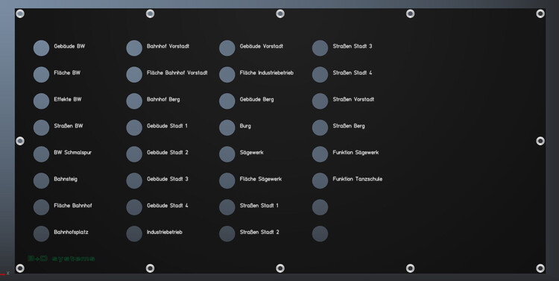The width and height of the screenshot is (559, 281).
Task: Select the hole beside Bahnhof Vorstadt label
Action: (x=134, y=48)
